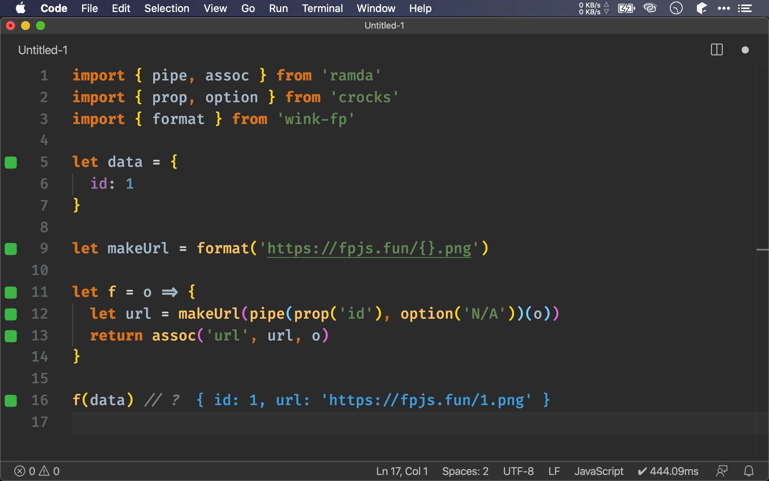Maximize the window with the green button
The height and width of the screenshot is (481, 769).
(41, 26)
